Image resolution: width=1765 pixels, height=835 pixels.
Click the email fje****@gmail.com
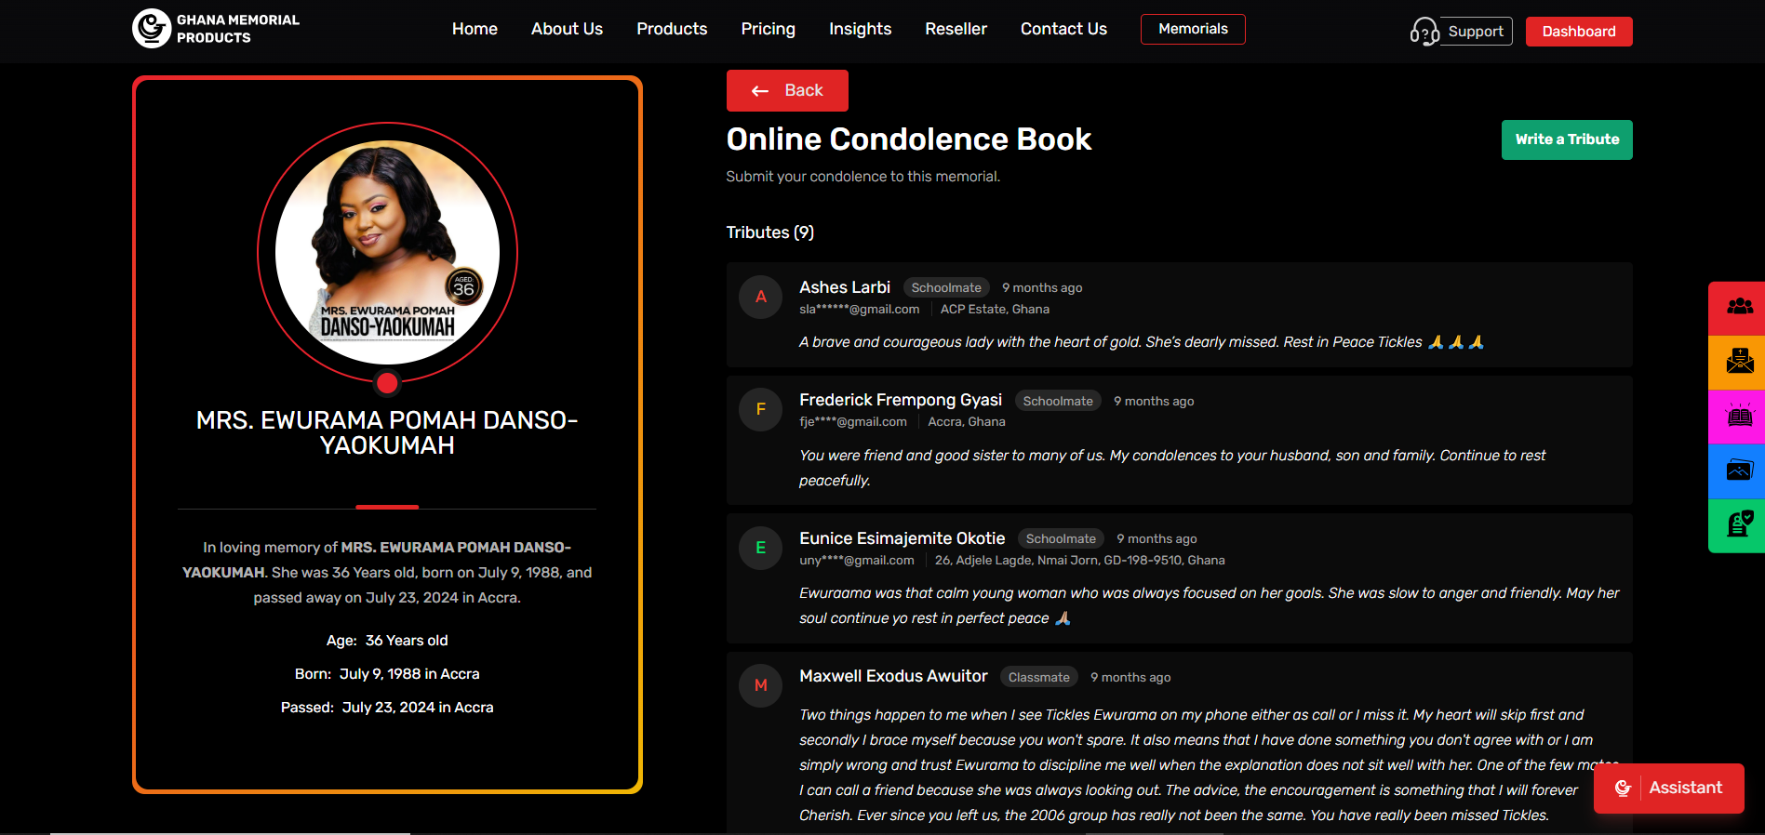pyautogui.click(x=852, y=422)
